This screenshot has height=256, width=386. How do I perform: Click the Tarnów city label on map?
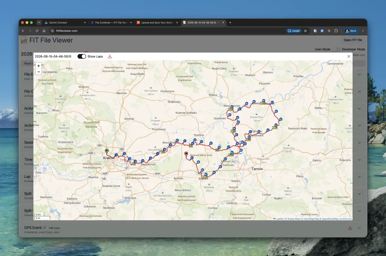257,169
